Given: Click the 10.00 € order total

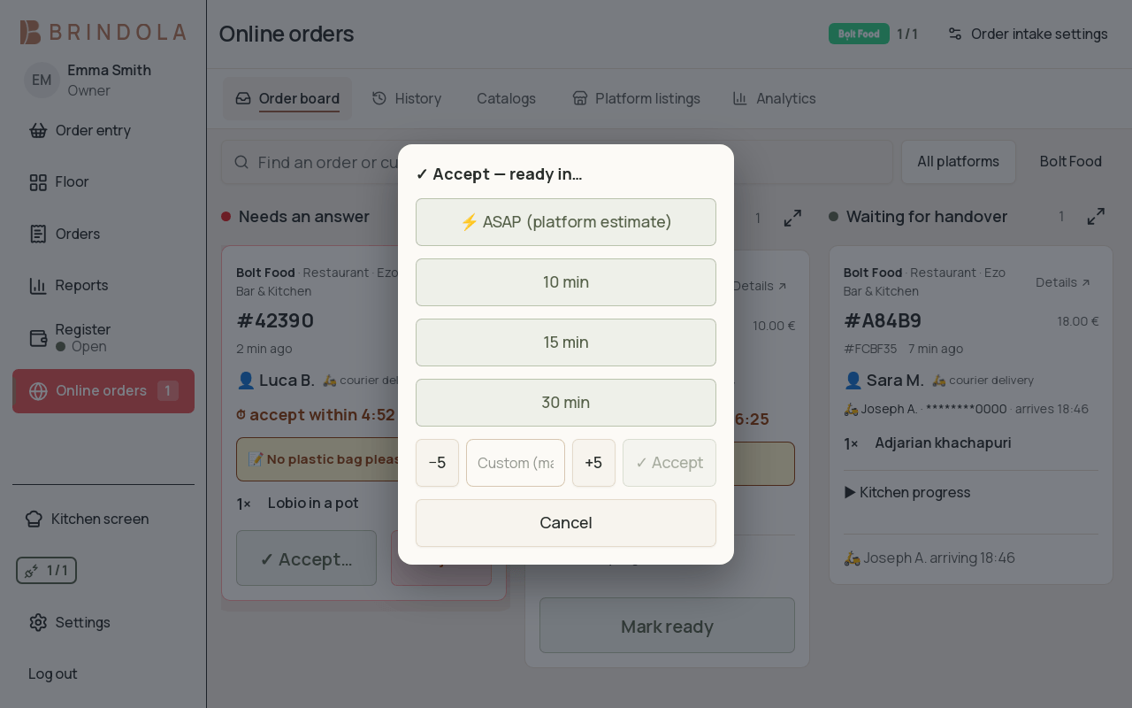Looking at the screenshot, I should [x=774, y=326].
